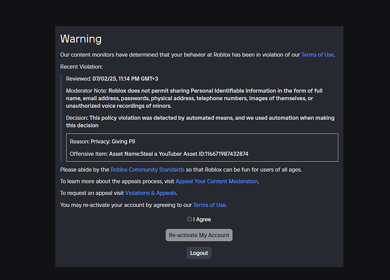This screenshot has width=390, height=280.
Task: Click the Asset Name:Steal a YouTuber text
Action: tap(145, 154)
